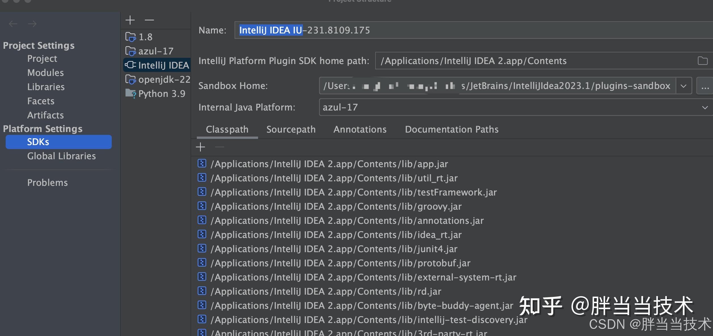Click the jar icon beside util_rt.jar
This screenshot has width=713, height=336.
click(202, 178)
